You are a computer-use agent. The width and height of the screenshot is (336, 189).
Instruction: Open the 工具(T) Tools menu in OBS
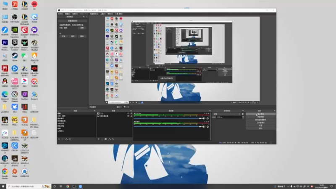click(x=103, y=14)
